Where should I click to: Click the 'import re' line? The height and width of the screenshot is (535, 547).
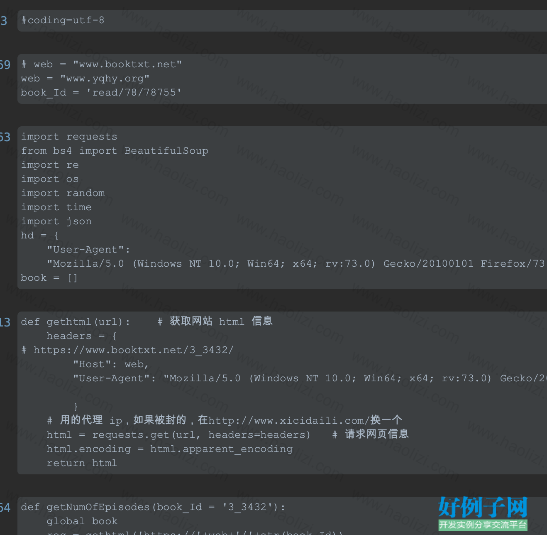50,165
